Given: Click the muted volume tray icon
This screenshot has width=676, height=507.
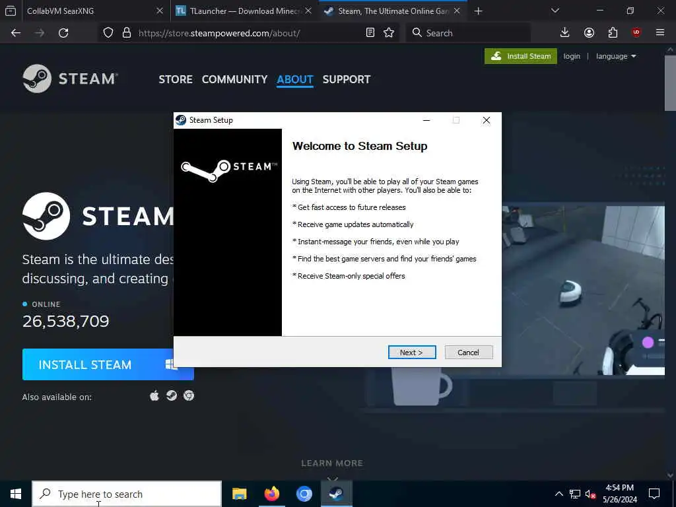Looking at the screenshot, I should (x=590, y=494).
